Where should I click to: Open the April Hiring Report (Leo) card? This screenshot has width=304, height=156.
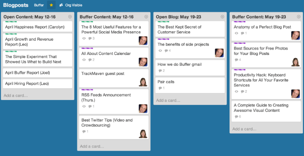tap(37, 84)
